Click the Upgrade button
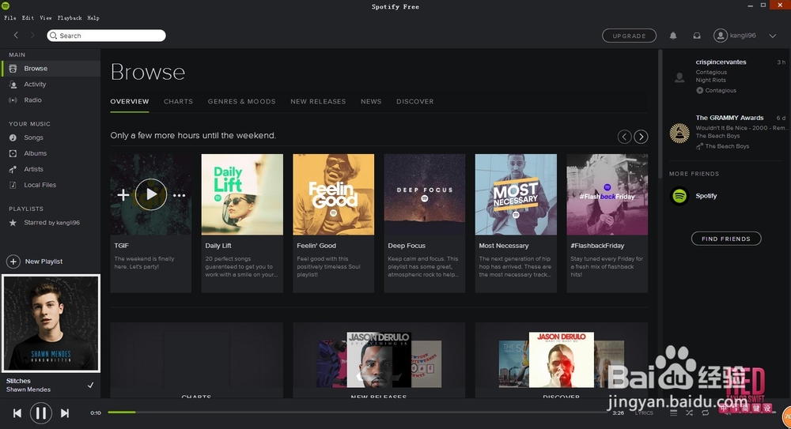Viewport: 791px width, 429px height. (629, 36)
